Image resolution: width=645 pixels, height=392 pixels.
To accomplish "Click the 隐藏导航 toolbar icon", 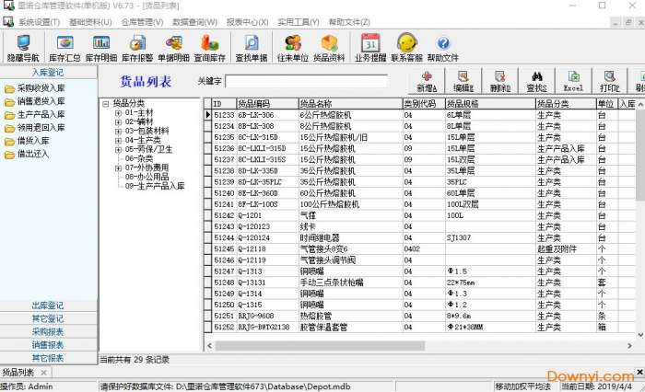I will [x=23, y=49].
